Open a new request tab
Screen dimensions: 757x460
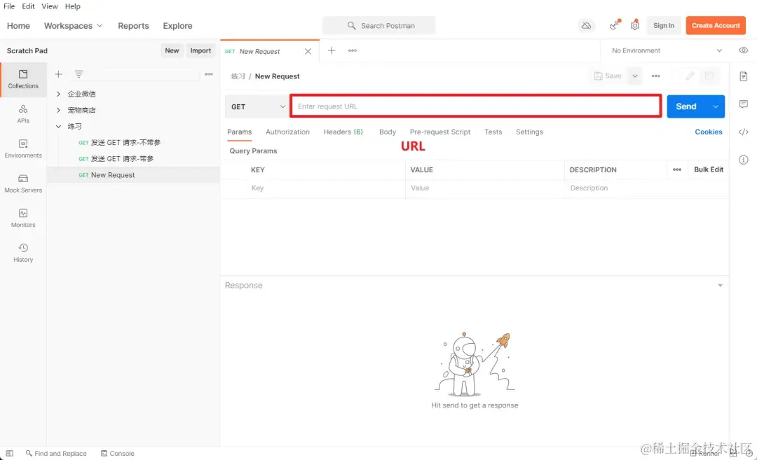(x=332, y=50)
